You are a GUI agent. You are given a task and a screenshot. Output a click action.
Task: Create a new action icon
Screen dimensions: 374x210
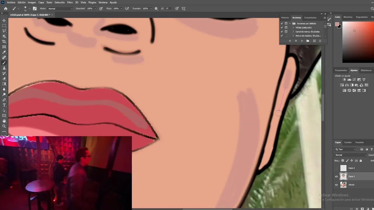(x=314, y=41)
